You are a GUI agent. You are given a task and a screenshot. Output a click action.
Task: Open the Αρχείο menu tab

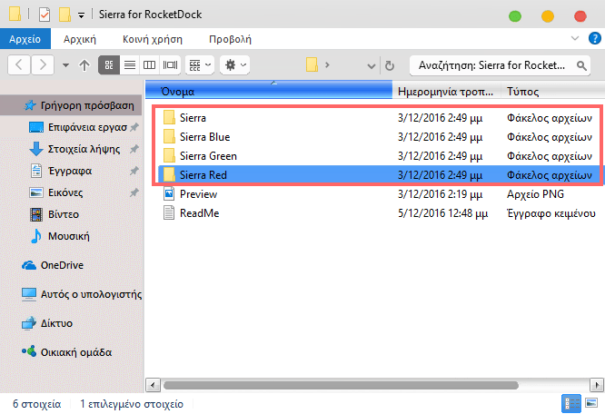[x=25, y=39]
